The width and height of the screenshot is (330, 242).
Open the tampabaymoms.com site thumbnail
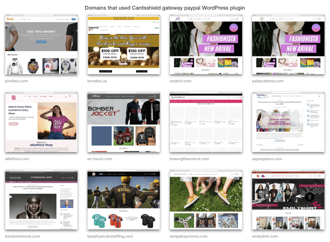pos(206,200)
